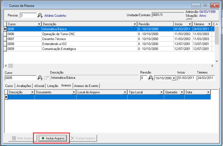
Task: Switch to the Avaliações tab
Action: pyautogui.click(x=23, y=86)
